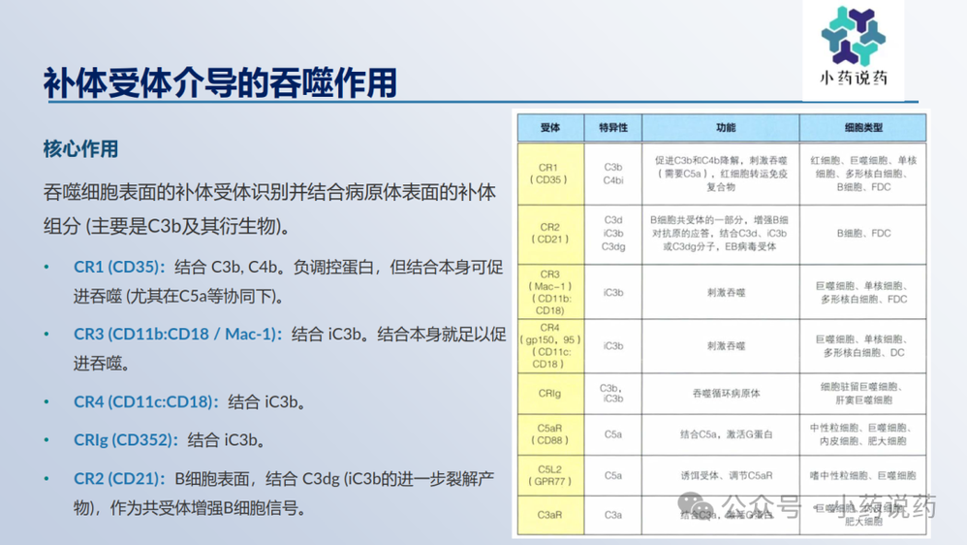
Task: Click the table cell C5aR (CD88)
Action: click(550, 433)
